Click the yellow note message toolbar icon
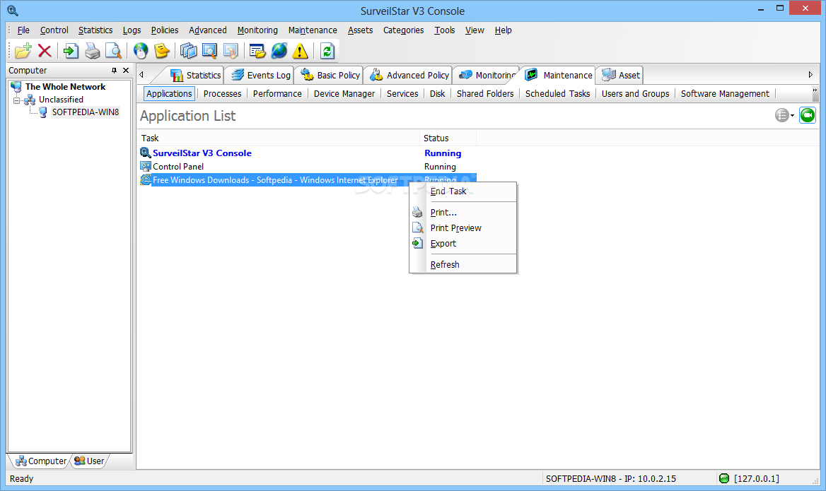This screenshot has height=491, width=826. [162, 51]
